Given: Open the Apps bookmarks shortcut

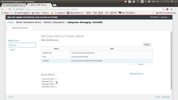Looking at the screenshot, I should coord(5,13).
